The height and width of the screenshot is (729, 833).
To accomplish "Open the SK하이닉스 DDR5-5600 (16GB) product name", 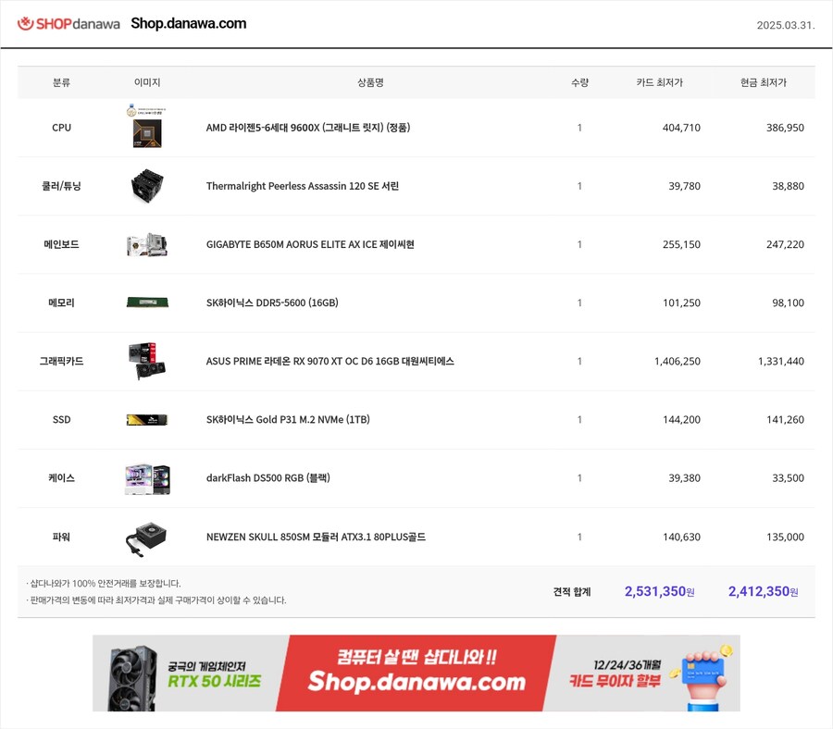I will point(272,303).
